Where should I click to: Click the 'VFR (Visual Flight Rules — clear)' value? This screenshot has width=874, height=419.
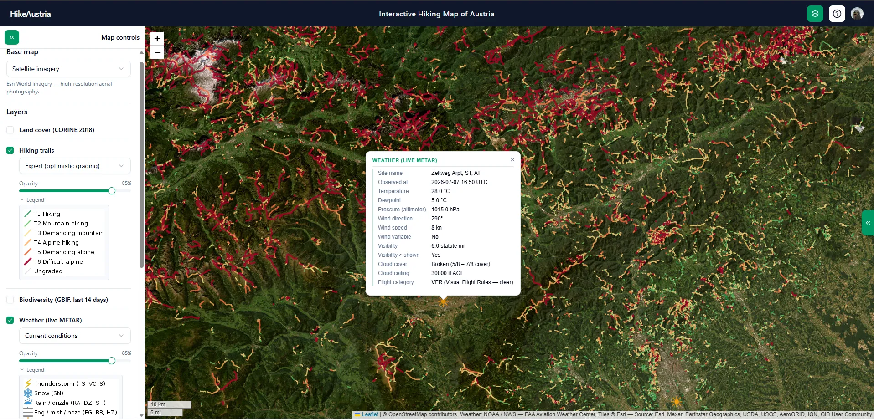pos(472,282)
